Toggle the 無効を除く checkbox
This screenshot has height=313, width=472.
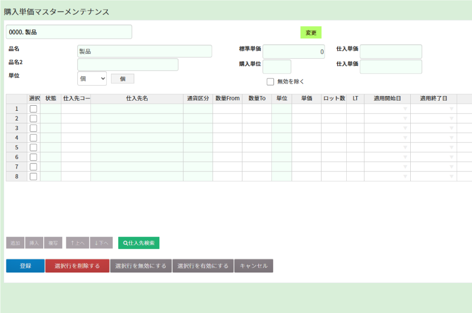pyautogui.click(x=270, y=82)
